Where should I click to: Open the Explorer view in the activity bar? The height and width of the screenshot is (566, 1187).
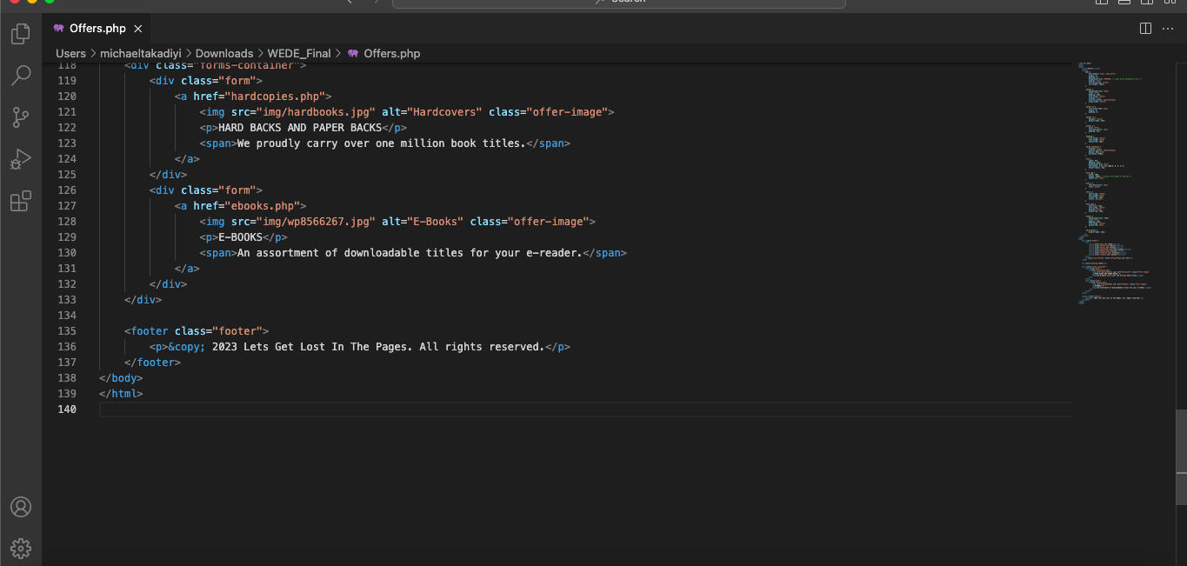pyautogui.click(x=21, y=35)
